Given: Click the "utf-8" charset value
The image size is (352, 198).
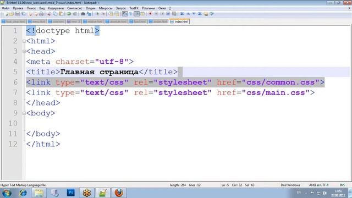Looking at the screenshot, I should (x=112, y=62).
